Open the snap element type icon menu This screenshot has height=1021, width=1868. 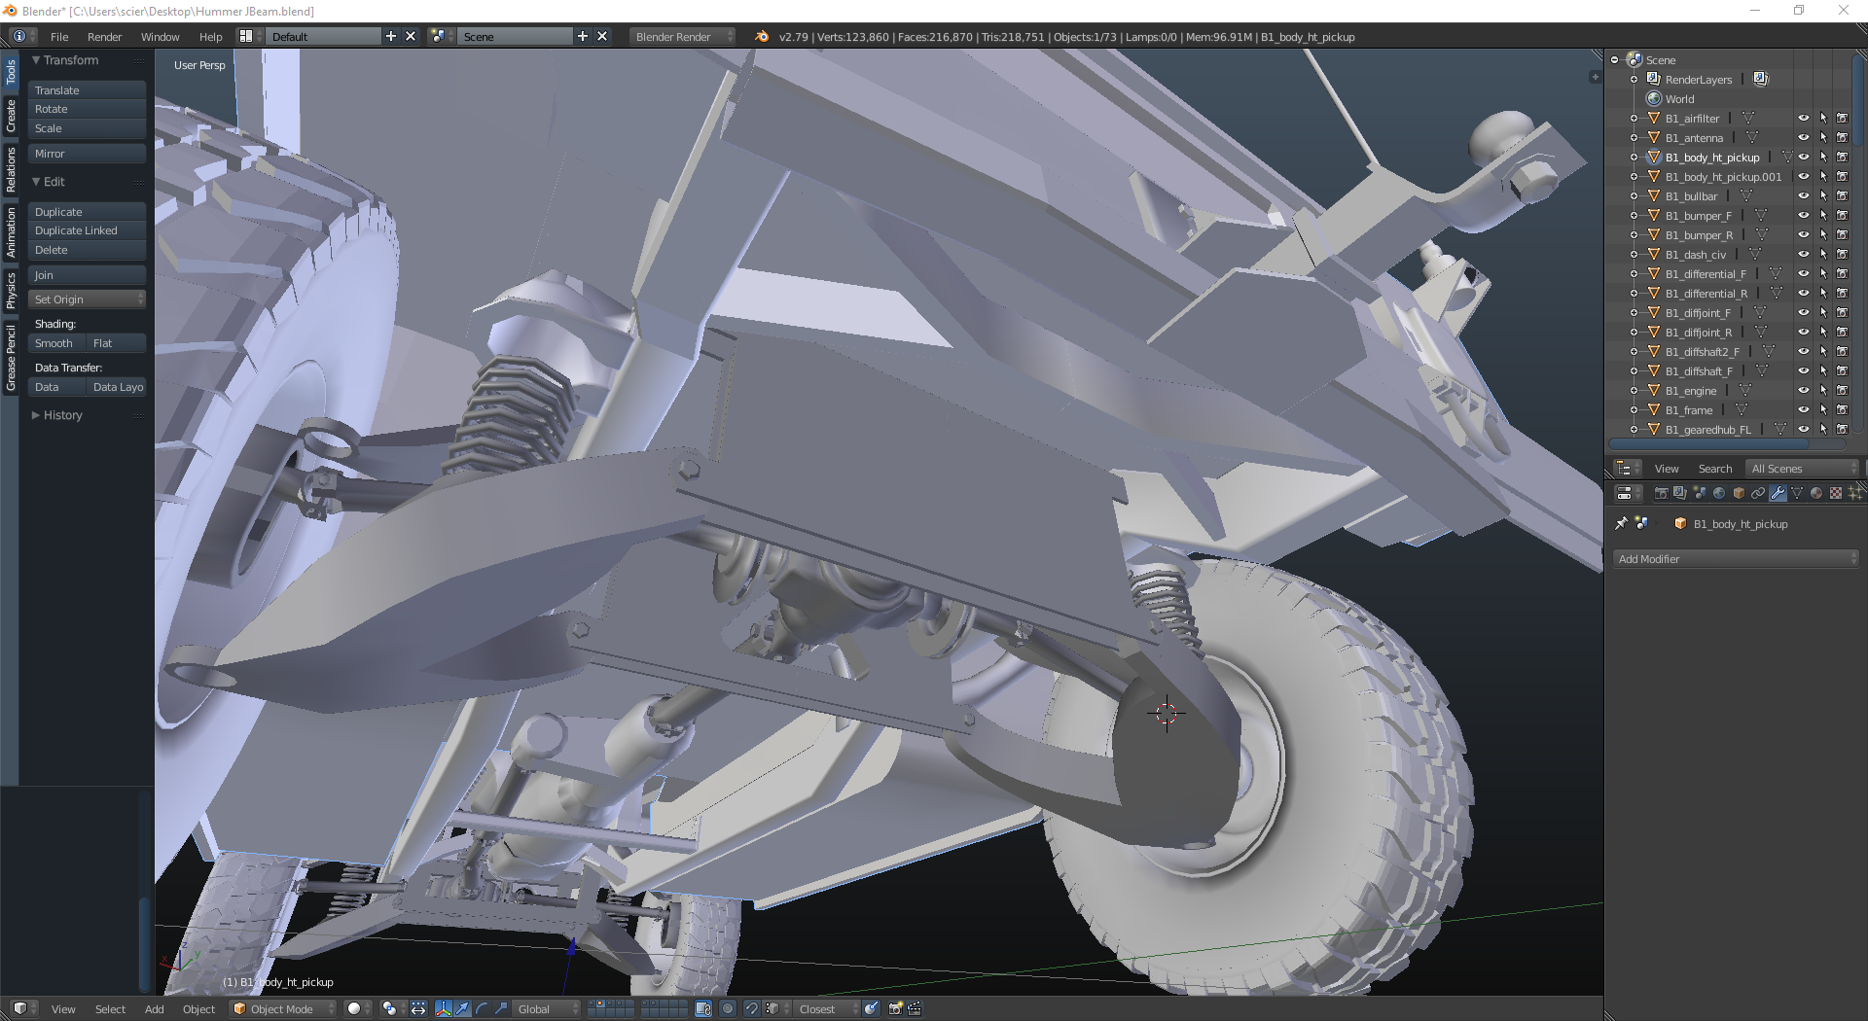coord(774,1009)
